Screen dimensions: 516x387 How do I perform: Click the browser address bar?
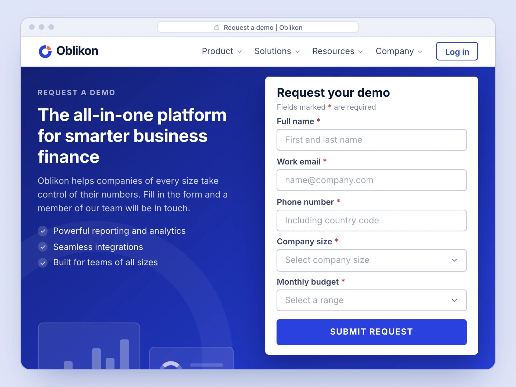(x=258, y=27)
